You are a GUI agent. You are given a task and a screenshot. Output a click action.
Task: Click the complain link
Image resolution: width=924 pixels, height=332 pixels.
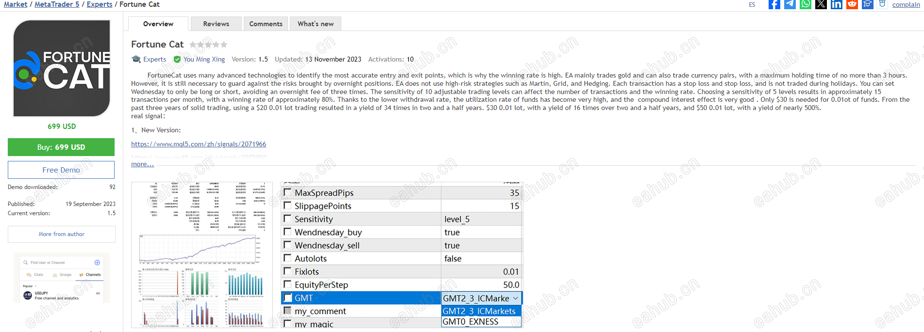[x=906, y=4]
